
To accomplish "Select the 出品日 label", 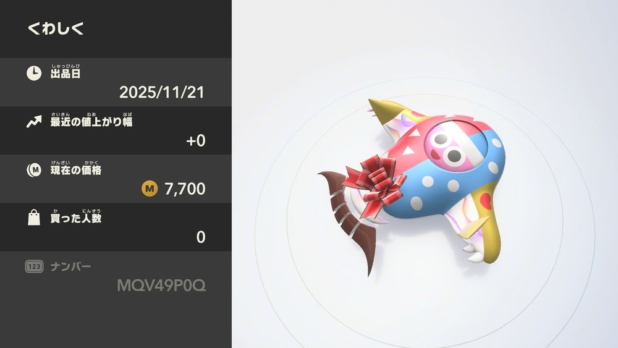I will (66, 74).
